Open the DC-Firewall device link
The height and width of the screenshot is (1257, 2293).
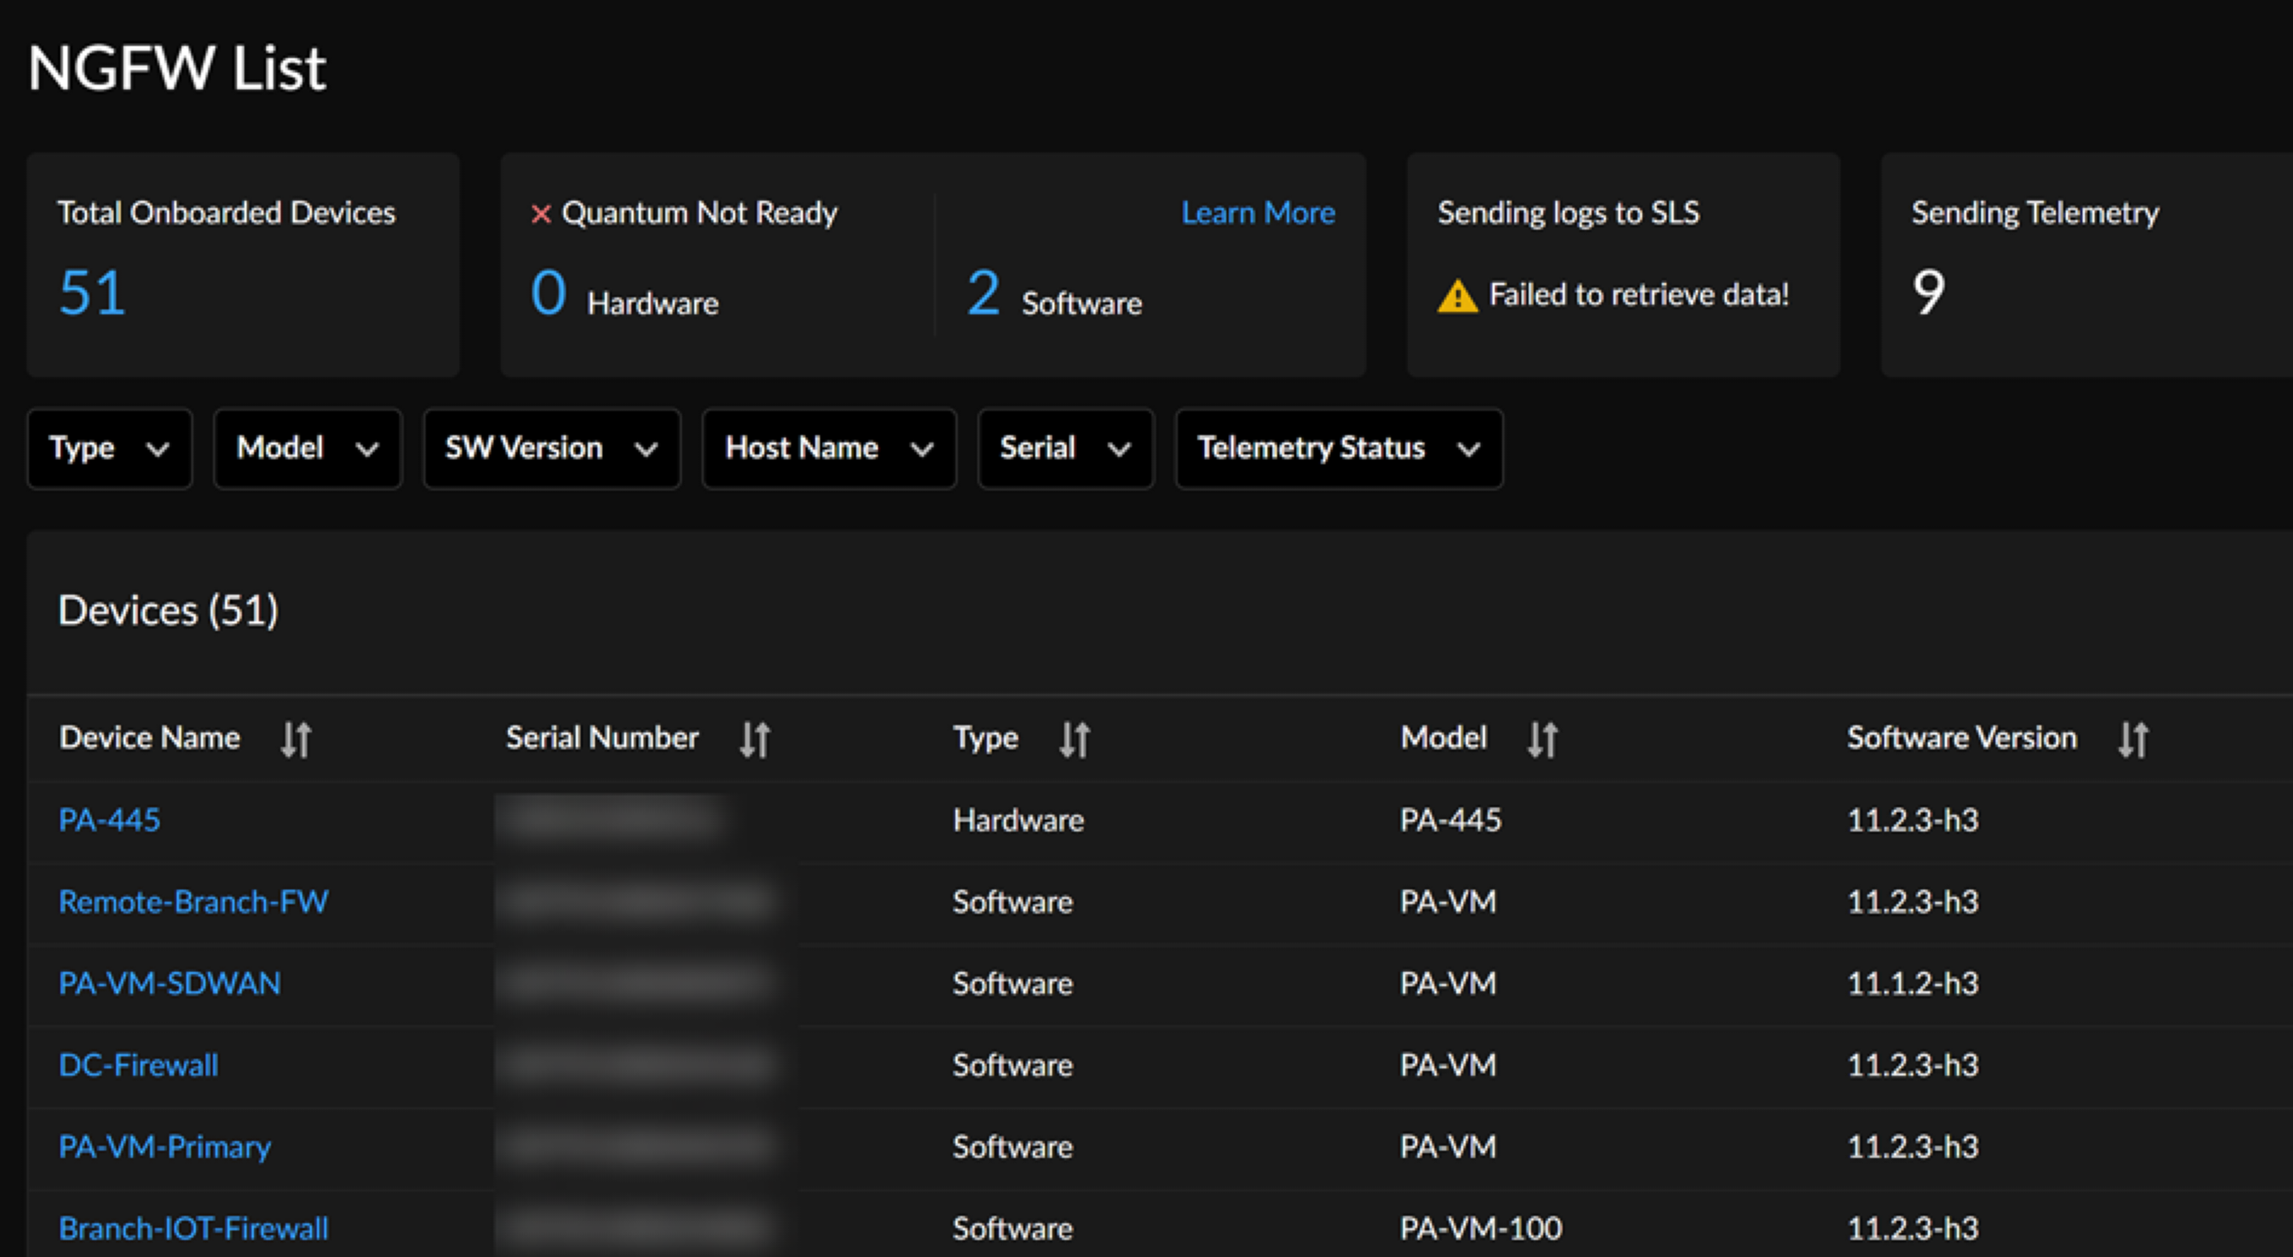[x=138, y=1065]
